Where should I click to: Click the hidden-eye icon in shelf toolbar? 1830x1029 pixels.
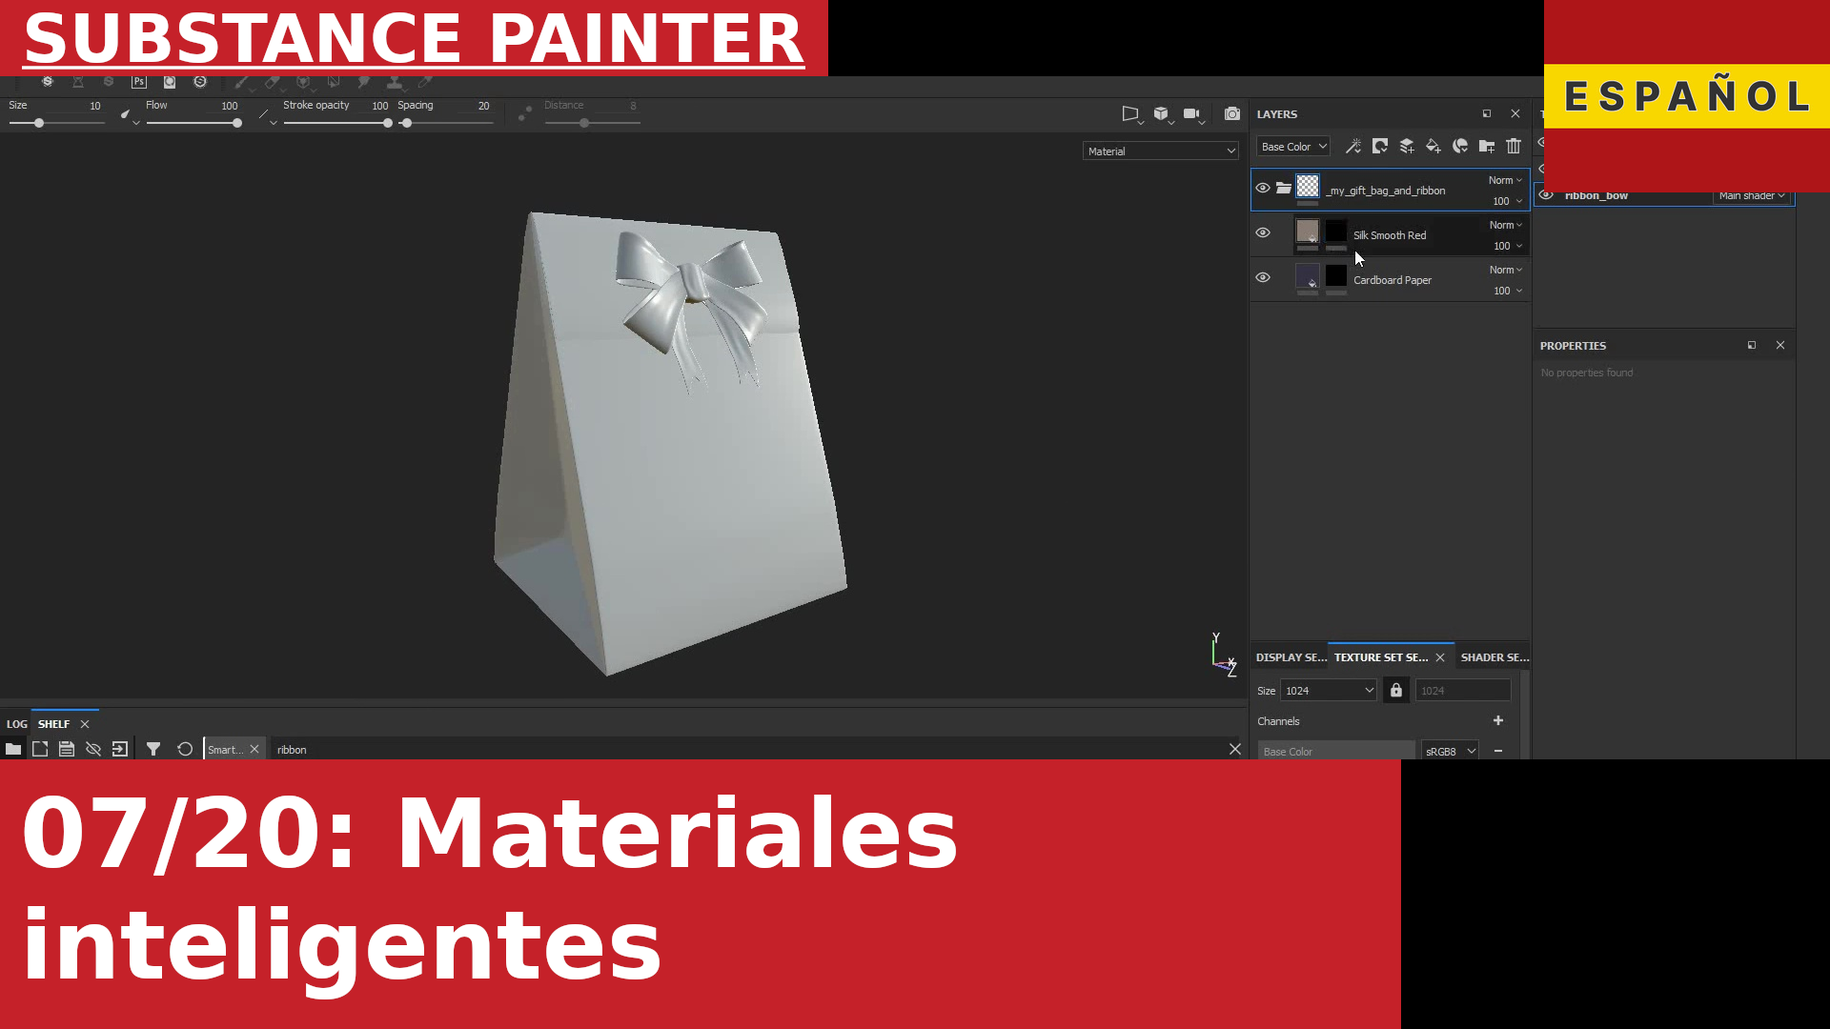[x=93, y=749]
